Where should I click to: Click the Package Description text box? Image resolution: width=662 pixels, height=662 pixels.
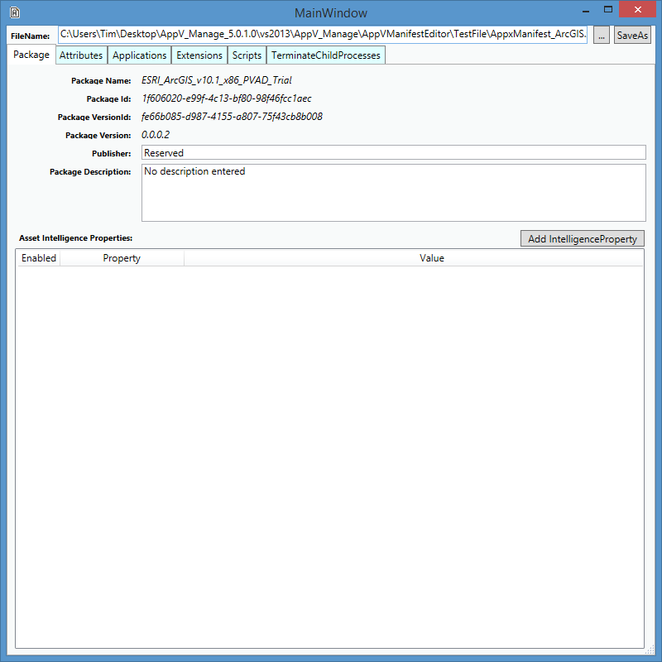(x=394, y=193)
